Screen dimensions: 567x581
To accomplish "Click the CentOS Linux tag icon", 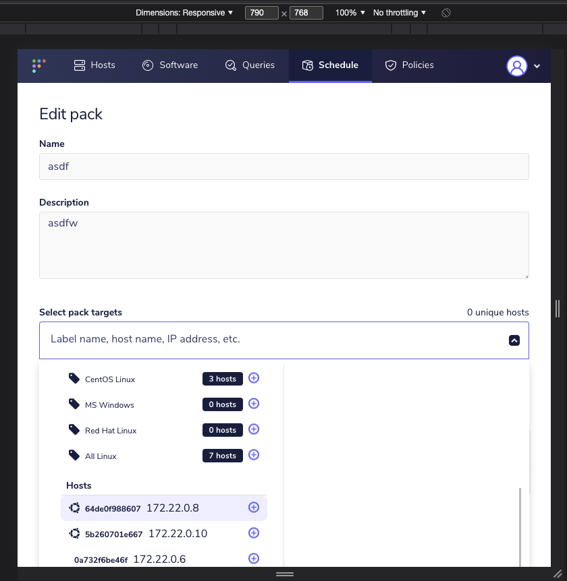I will 74,378.
